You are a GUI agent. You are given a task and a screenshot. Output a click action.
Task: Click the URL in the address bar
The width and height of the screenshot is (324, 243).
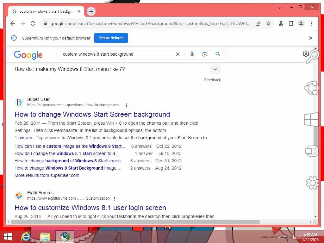pyautogui.click(x=150, y=23)
